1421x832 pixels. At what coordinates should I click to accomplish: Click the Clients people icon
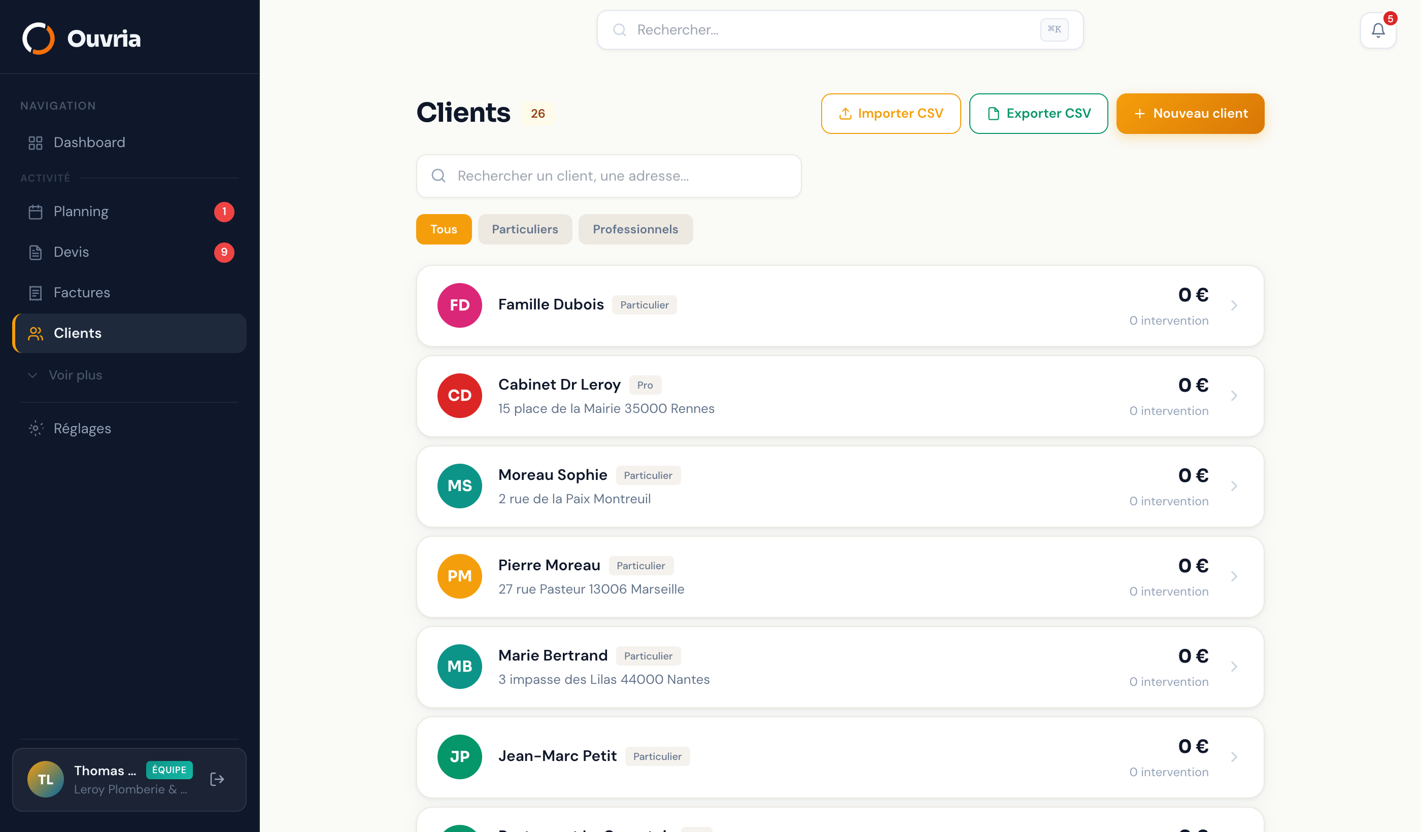36,334
